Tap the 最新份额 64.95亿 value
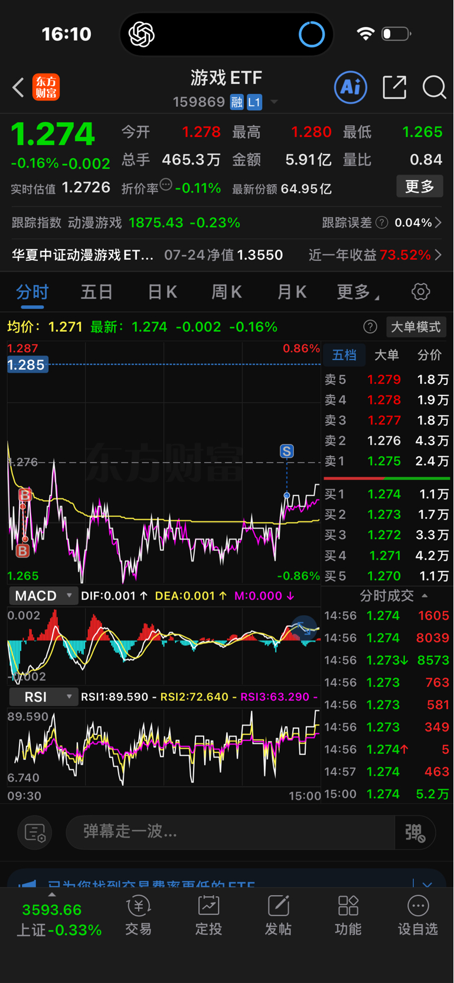 click(306, 189)
